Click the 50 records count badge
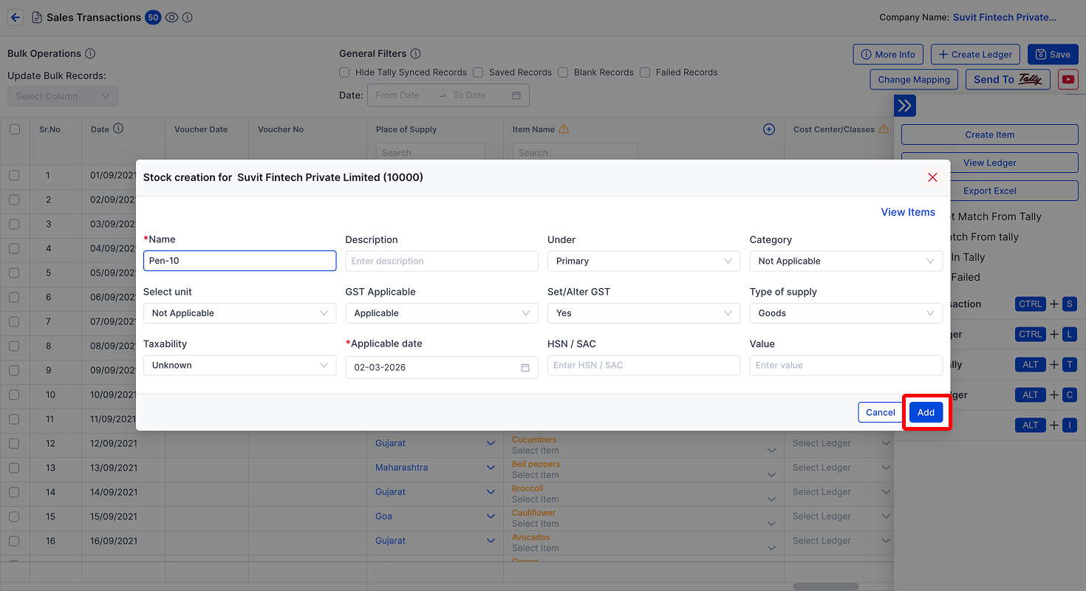This screenshot has height=591, width=1086. (x=153, y=17)
